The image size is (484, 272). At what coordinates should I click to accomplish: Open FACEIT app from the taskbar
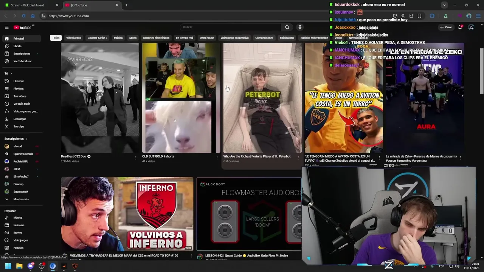tap(64, 266)
